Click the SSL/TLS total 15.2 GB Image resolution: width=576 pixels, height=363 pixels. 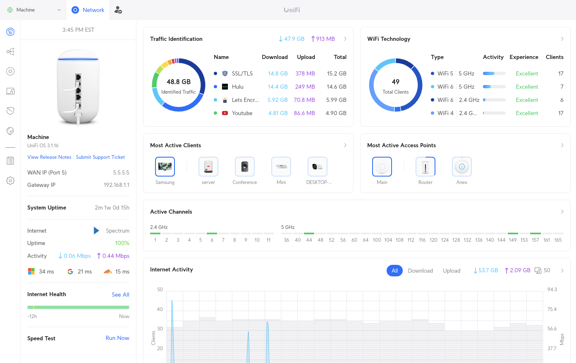(x=337, y=73)
